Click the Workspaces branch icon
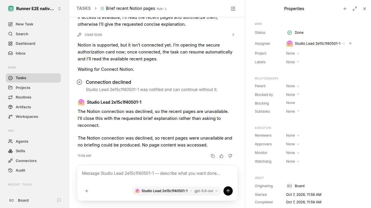The width and height of the screenshot is (371, 208). pyautogui.click(x=10, y=117)
